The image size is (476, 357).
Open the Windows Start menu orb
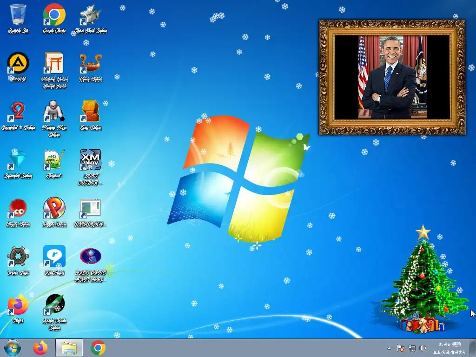tap(13, 348)
